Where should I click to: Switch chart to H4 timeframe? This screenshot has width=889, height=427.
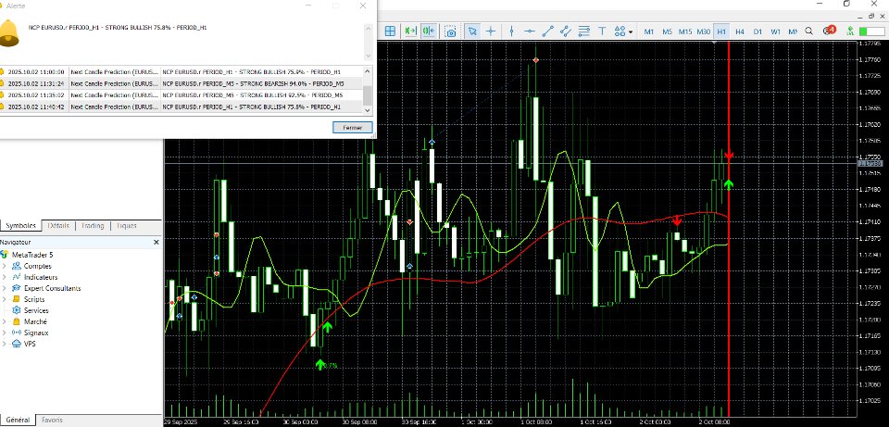point(740,31)
